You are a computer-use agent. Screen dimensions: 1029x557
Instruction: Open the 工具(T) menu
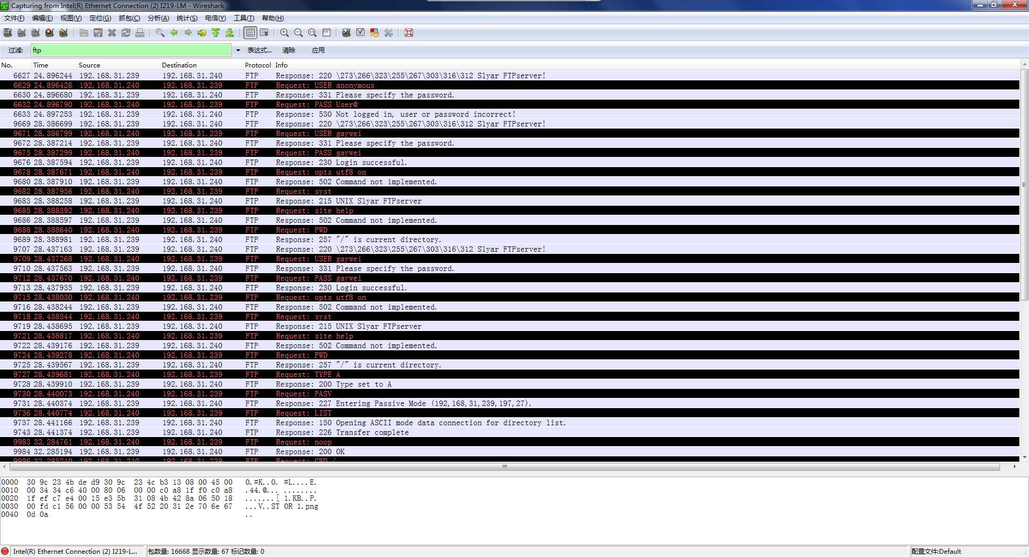point(244,18)
